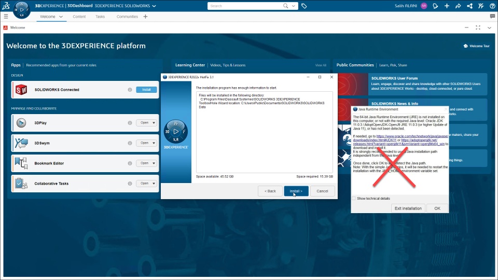498x280 pixels.
Task: Open the Welcome widget chevron menu
Action: tap(489, 27)
